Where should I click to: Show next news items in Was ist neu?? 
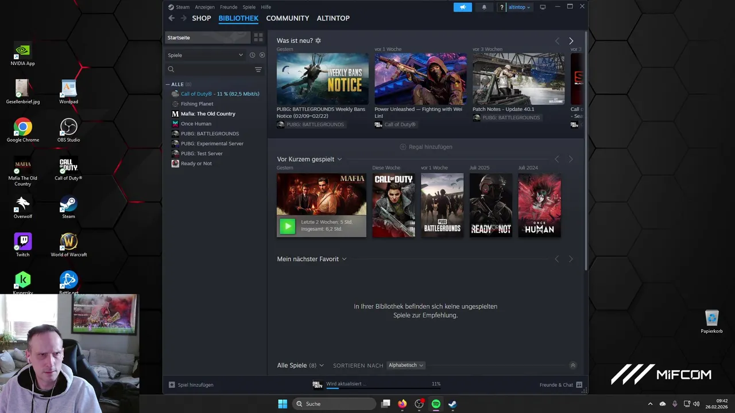click(x=571, y=41)
